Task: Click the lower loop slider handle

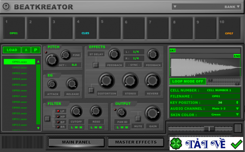Action: point(237,84)
